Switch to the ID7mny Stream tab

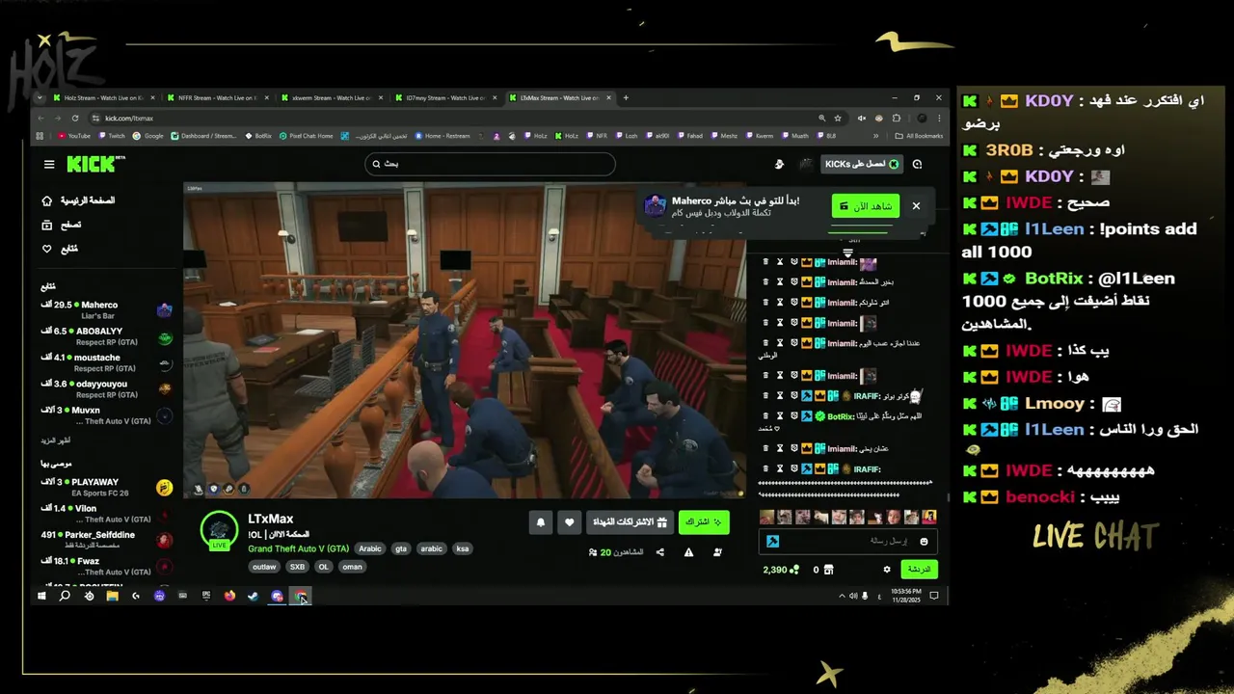[445, 97]
